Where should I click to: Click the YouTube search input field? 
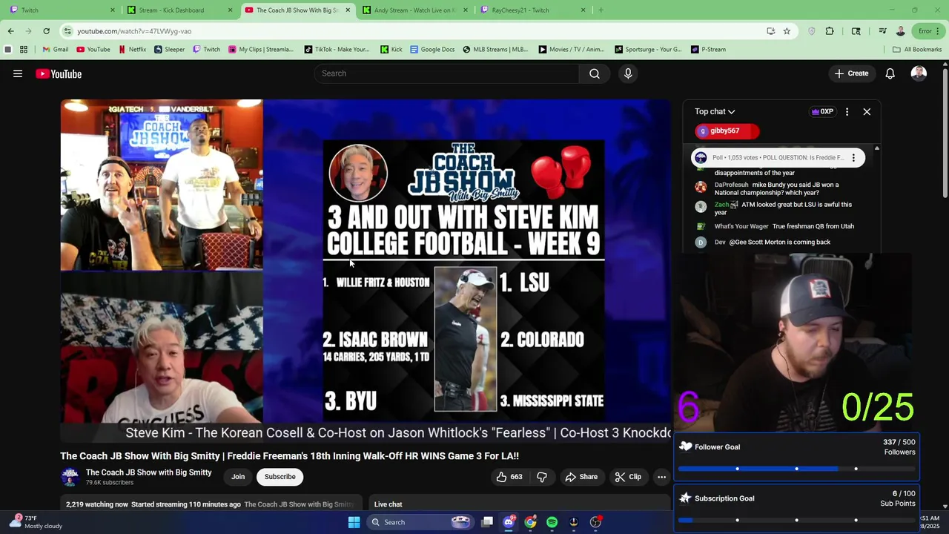point(447,73)
